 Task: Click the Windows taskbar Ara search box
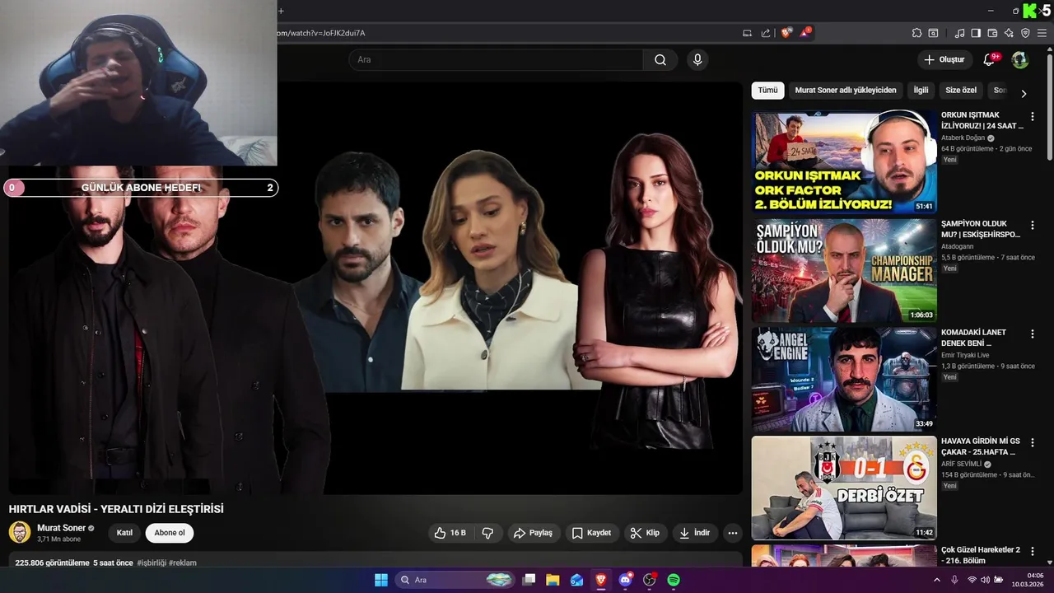pos(455,580)
